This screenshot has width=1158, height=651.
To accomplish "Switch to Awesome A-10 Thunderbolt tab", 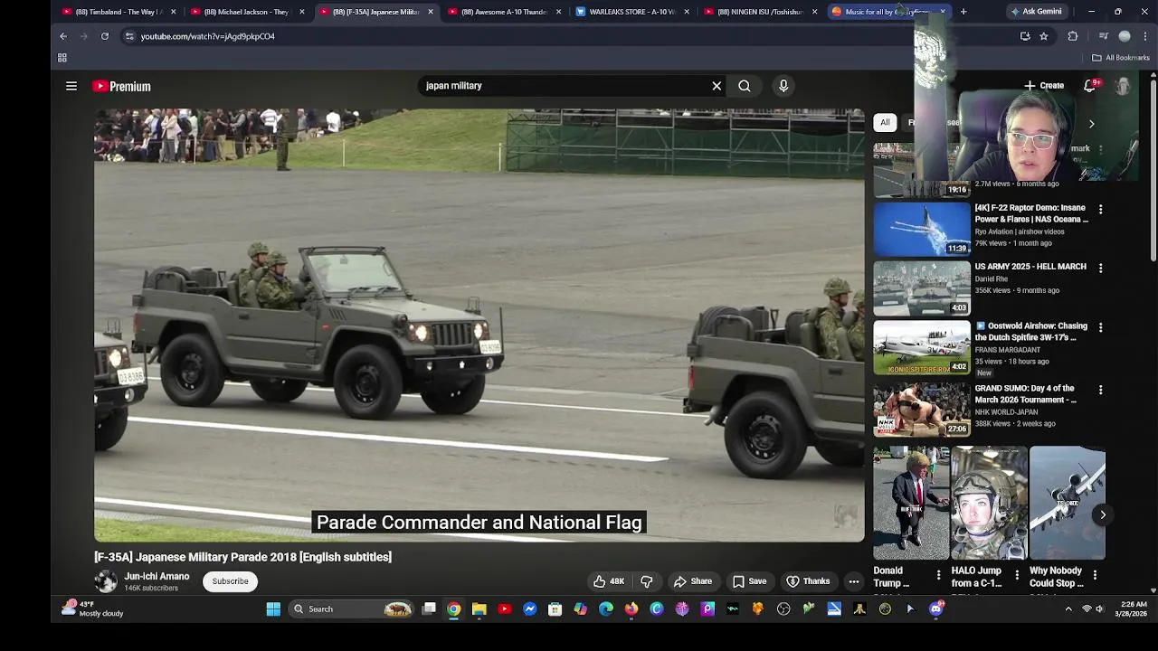I will 503,12.
